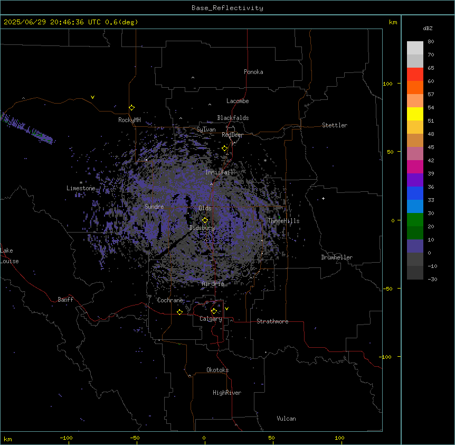
Task: Click the -100 tick on horizontal axis
Action: pyautogui.click(x=66, y=438)
